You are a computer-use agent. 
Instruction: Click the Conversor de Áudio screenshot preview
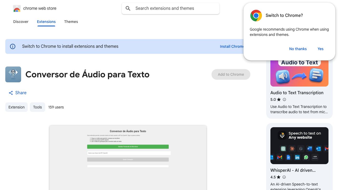[128, 158]
